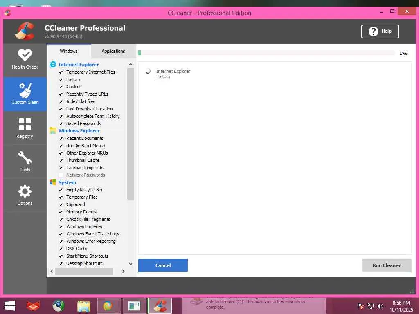Click the list scroll down arrow
The height and width of the screenshot is (314, 419).
click(x=131, y=264)
